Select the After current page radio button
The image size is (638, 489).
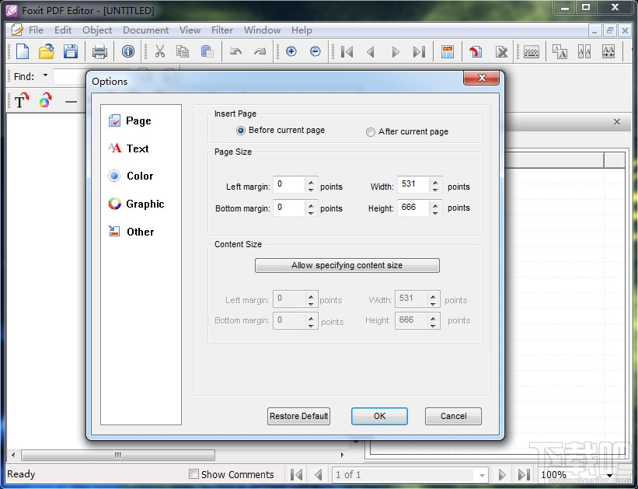point(371,132)
